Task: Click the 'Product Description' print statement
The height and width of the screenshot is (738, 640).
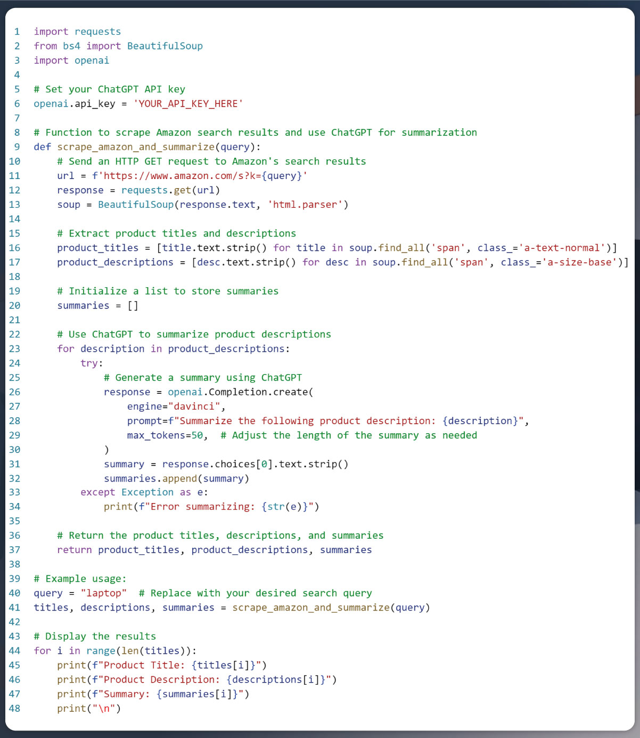Action: (197, 678)
